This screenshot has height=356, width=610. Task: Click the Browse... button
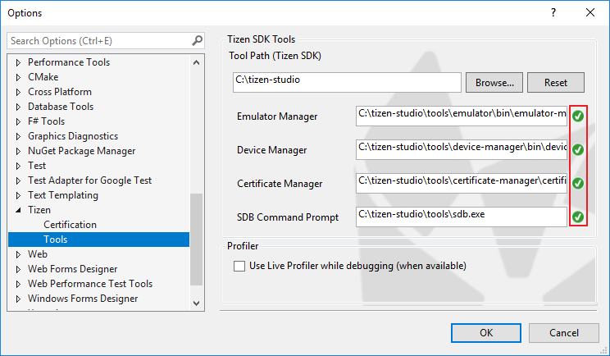[x=494, y=83]
